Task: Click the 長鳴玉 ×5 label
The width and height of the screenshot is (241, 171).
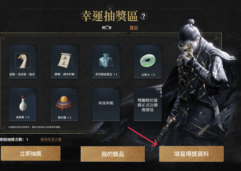Action: coord(148,75)
